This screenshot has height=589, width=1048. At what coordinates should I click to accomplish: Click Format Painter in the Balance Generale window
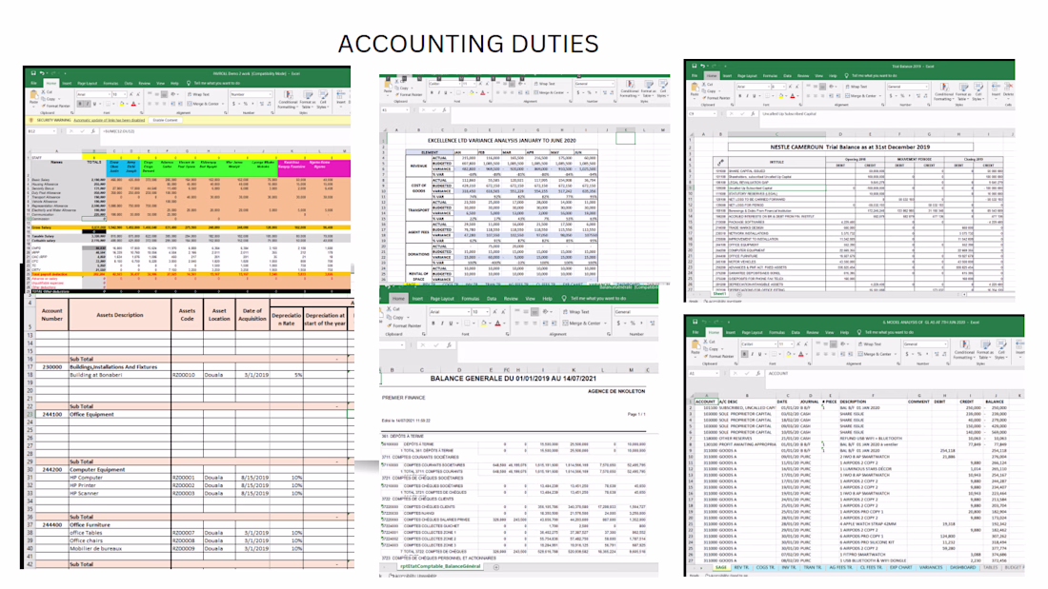[x=404, y=325]
